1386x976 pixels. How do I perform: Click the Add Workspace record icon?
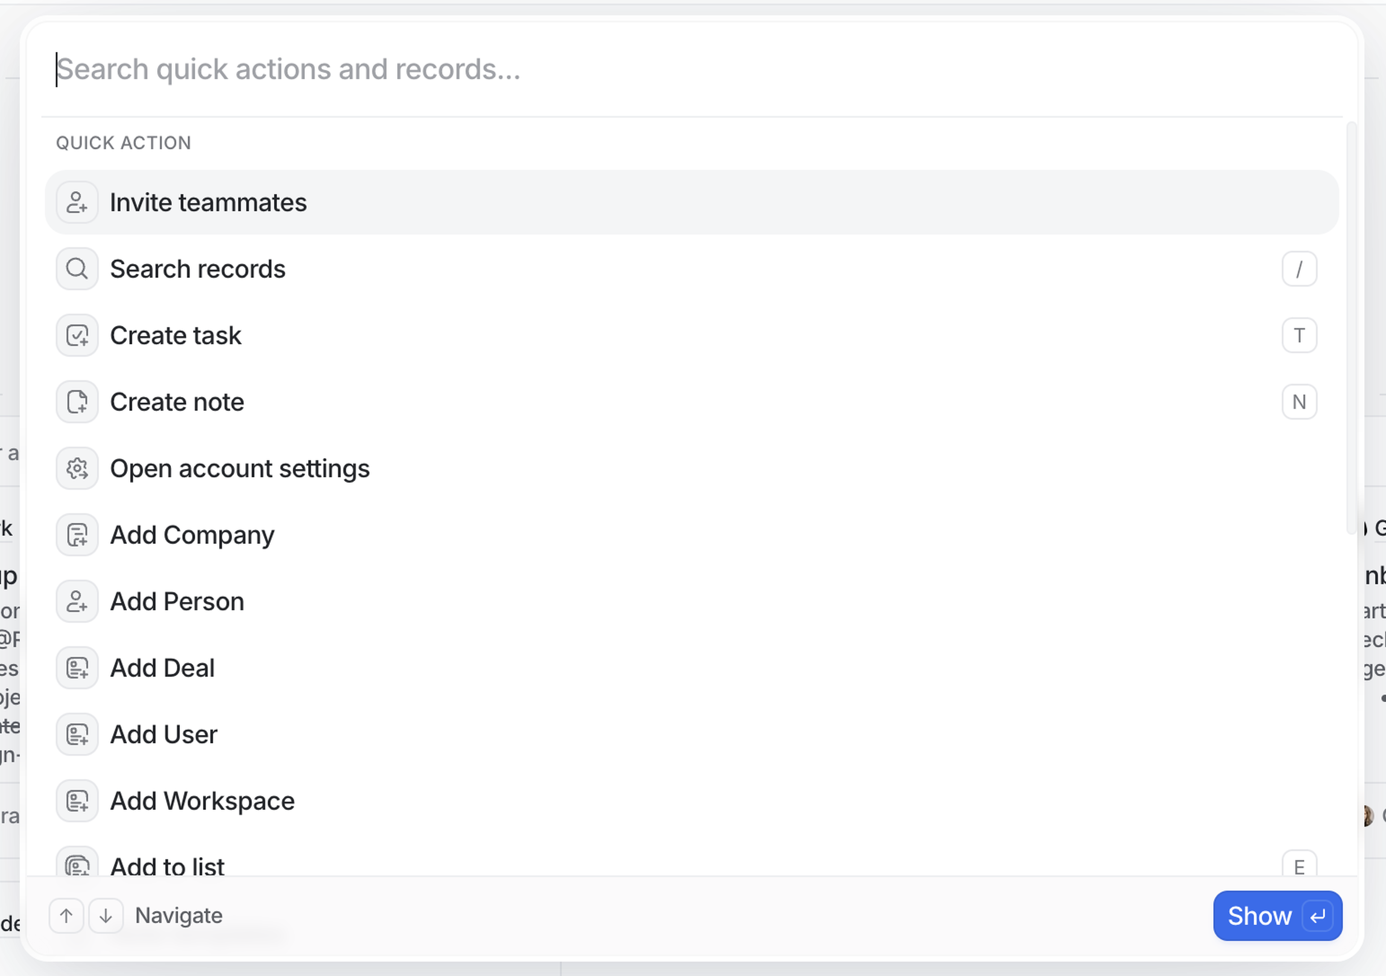pos(77,801)
